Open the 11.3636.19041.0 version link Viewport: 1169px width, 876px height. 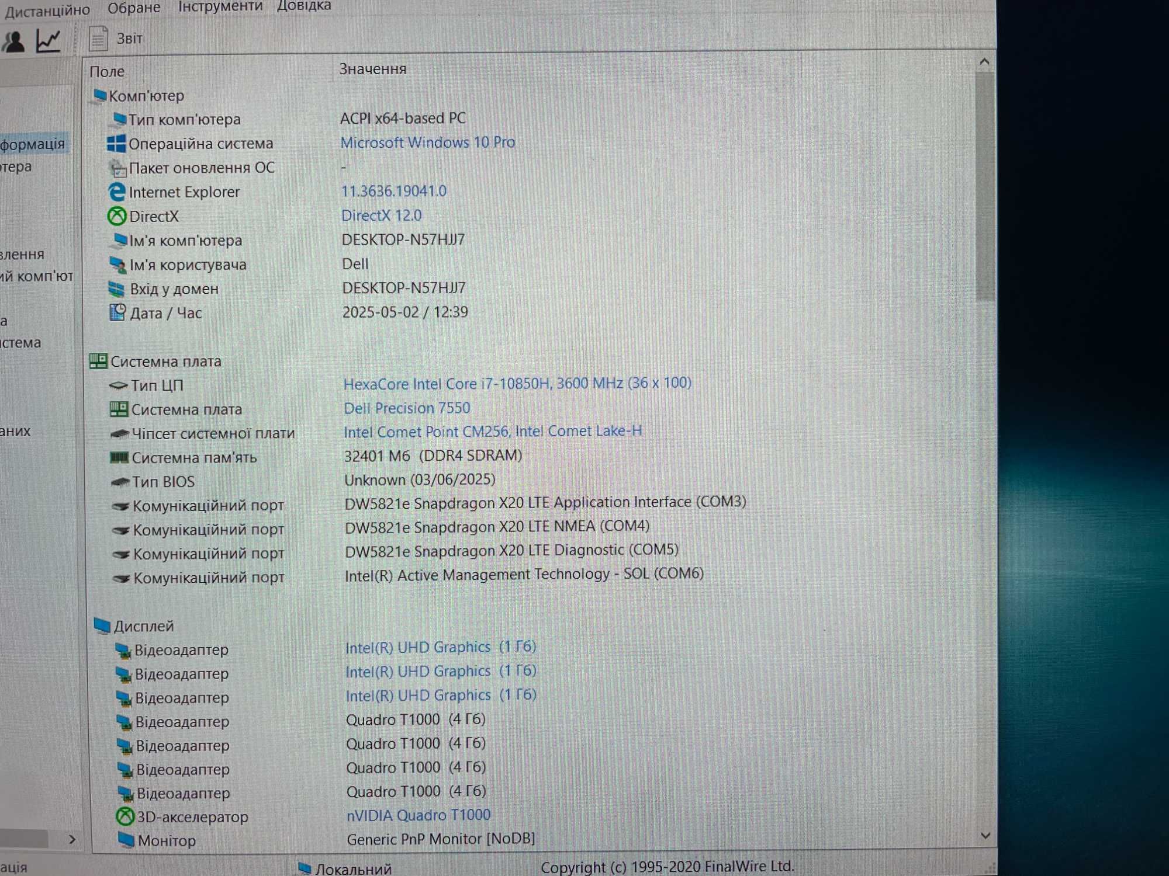click(394, 191)
